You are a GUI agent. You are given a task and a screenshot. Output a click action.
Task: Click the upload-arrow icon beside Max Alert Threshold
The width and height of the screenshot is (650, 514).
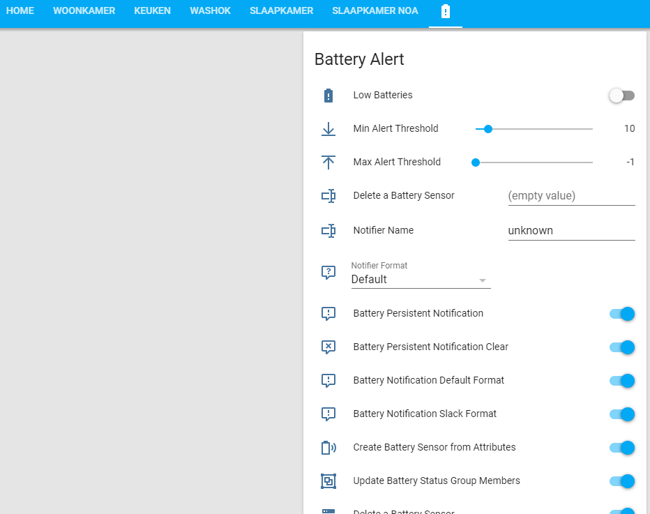click(x=328, y=162)
